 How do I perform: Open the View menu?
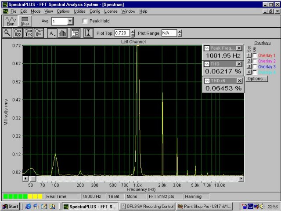(x=49, y=11)
